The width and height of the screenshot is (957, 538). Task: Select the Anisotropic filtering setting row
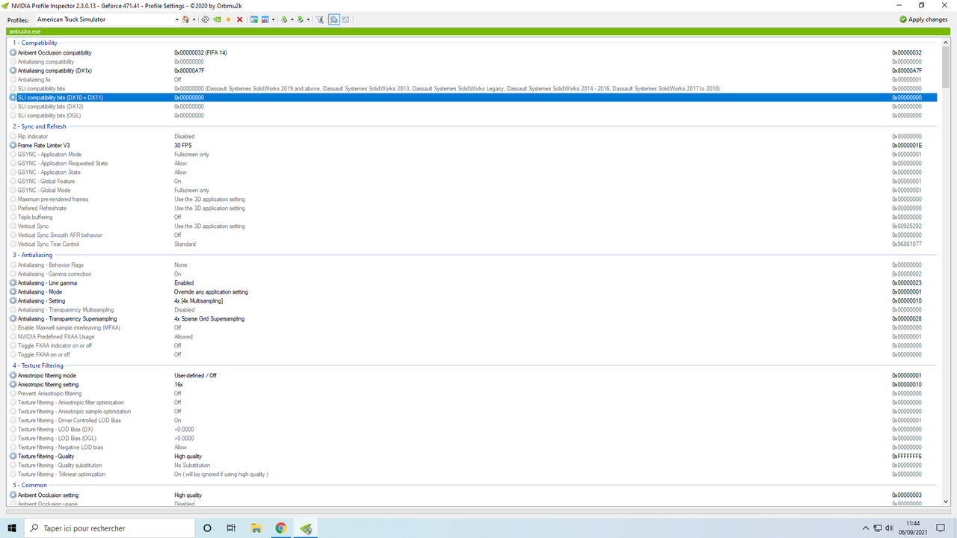[x=473, y=385]
